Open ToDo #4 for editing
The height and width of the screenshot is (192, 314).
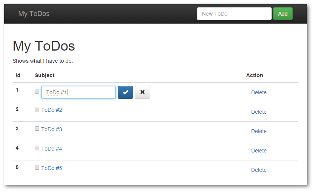click(x=51, y=149)
